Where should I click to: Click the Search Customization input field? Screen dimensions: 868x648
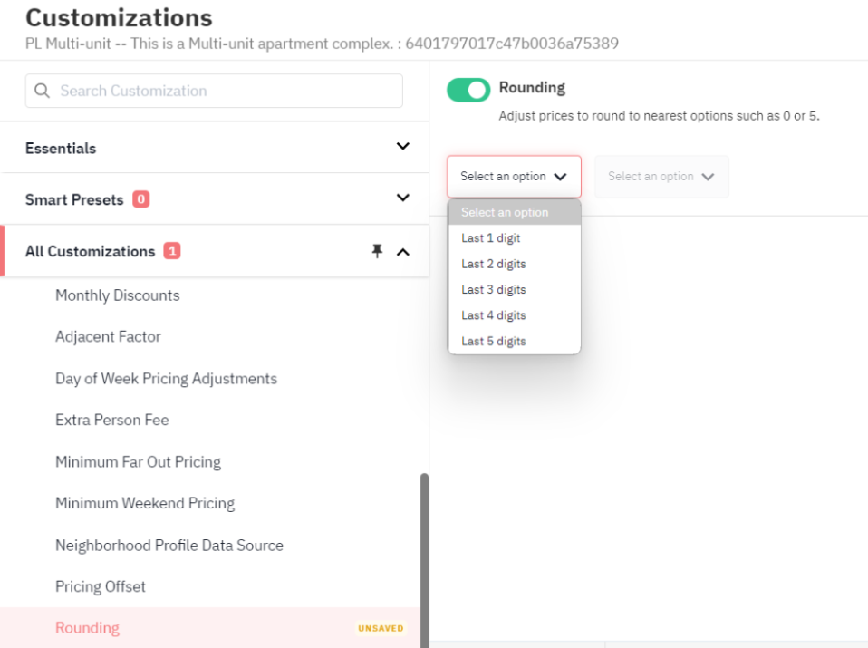tap(214, 91)
